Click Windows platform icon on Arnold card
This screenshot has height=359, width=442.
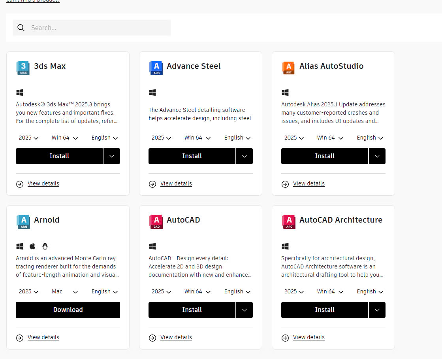click(20, 246)
